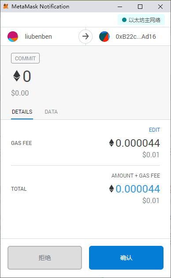Maximize the MetaMask Notification window
Viewport: 171px width, 278px height.
click(x=140, y=7)
